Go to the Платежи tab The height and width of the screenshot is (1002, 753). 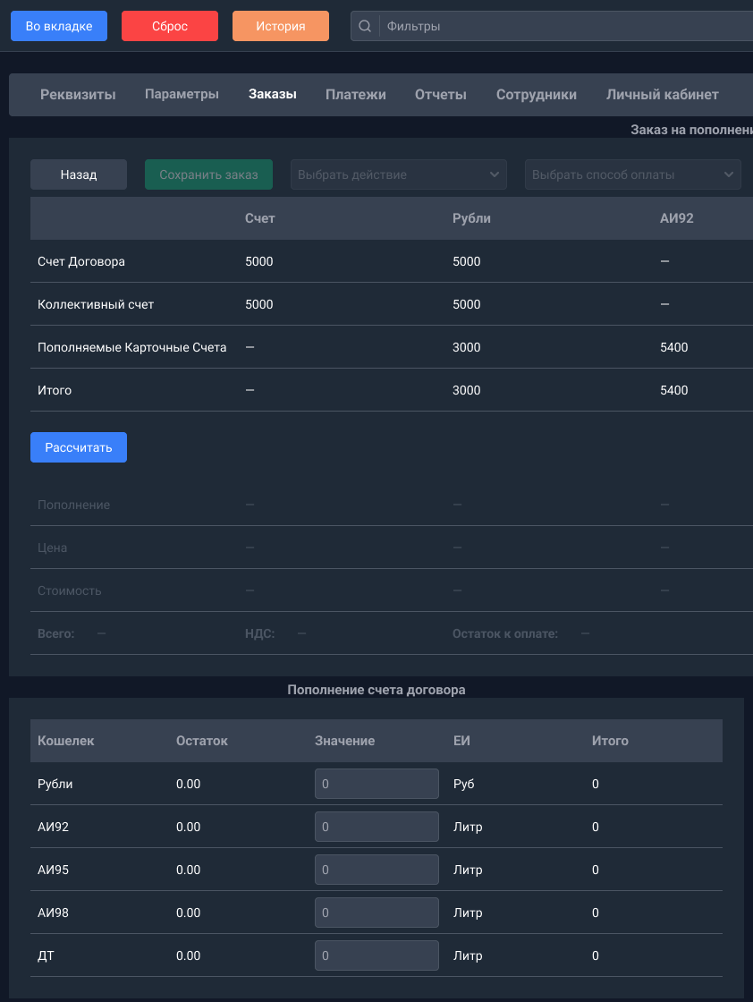[x=355, y=95]
